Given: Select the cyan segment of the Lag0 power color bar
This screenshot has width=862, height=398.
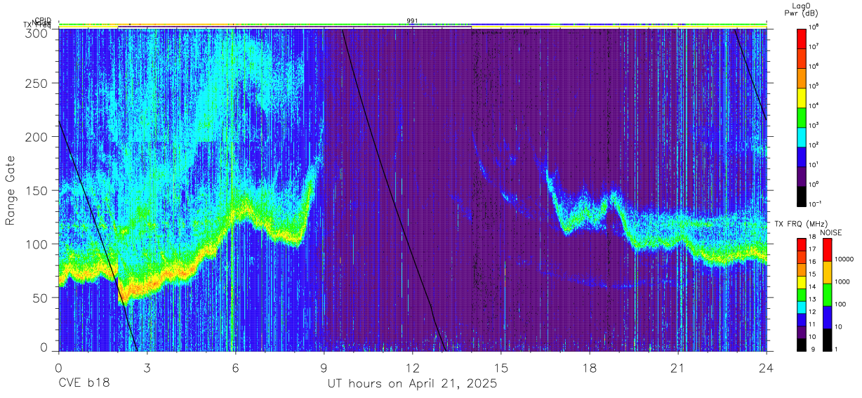Looking at the screenshot, I should [x=802, y=136].
